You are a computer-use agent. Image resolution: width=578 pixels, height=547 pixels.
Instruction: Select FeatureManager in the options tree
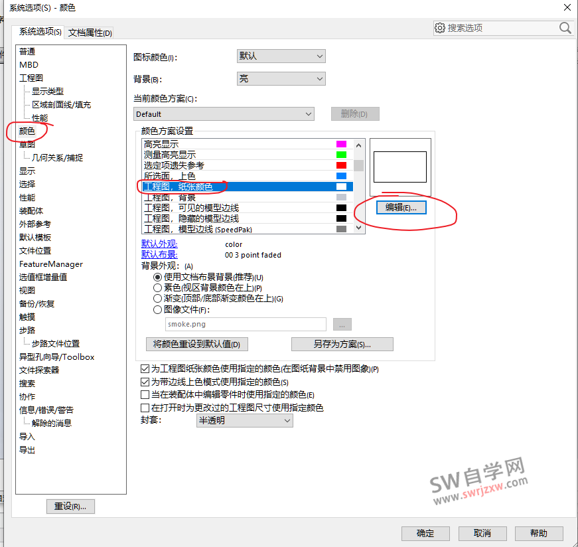click(50, 264)
